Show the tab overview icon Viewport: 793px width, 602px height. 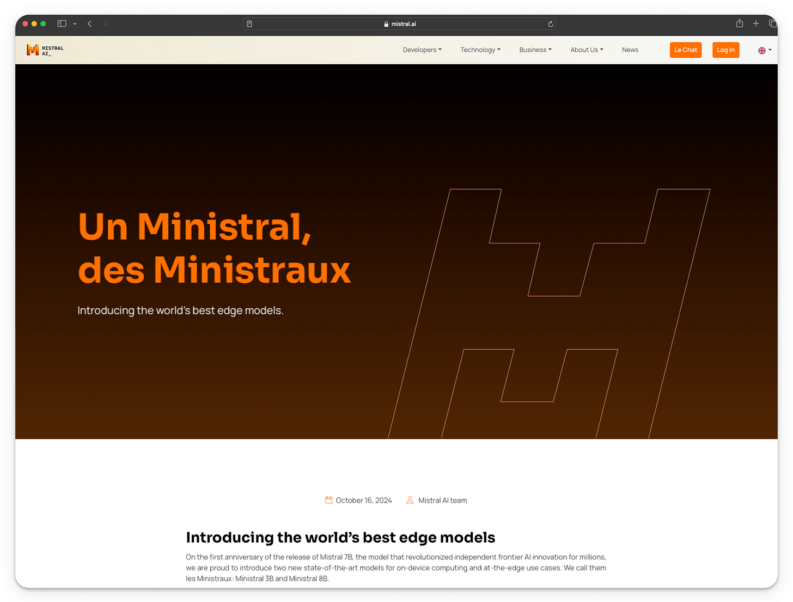coord(772,23)
